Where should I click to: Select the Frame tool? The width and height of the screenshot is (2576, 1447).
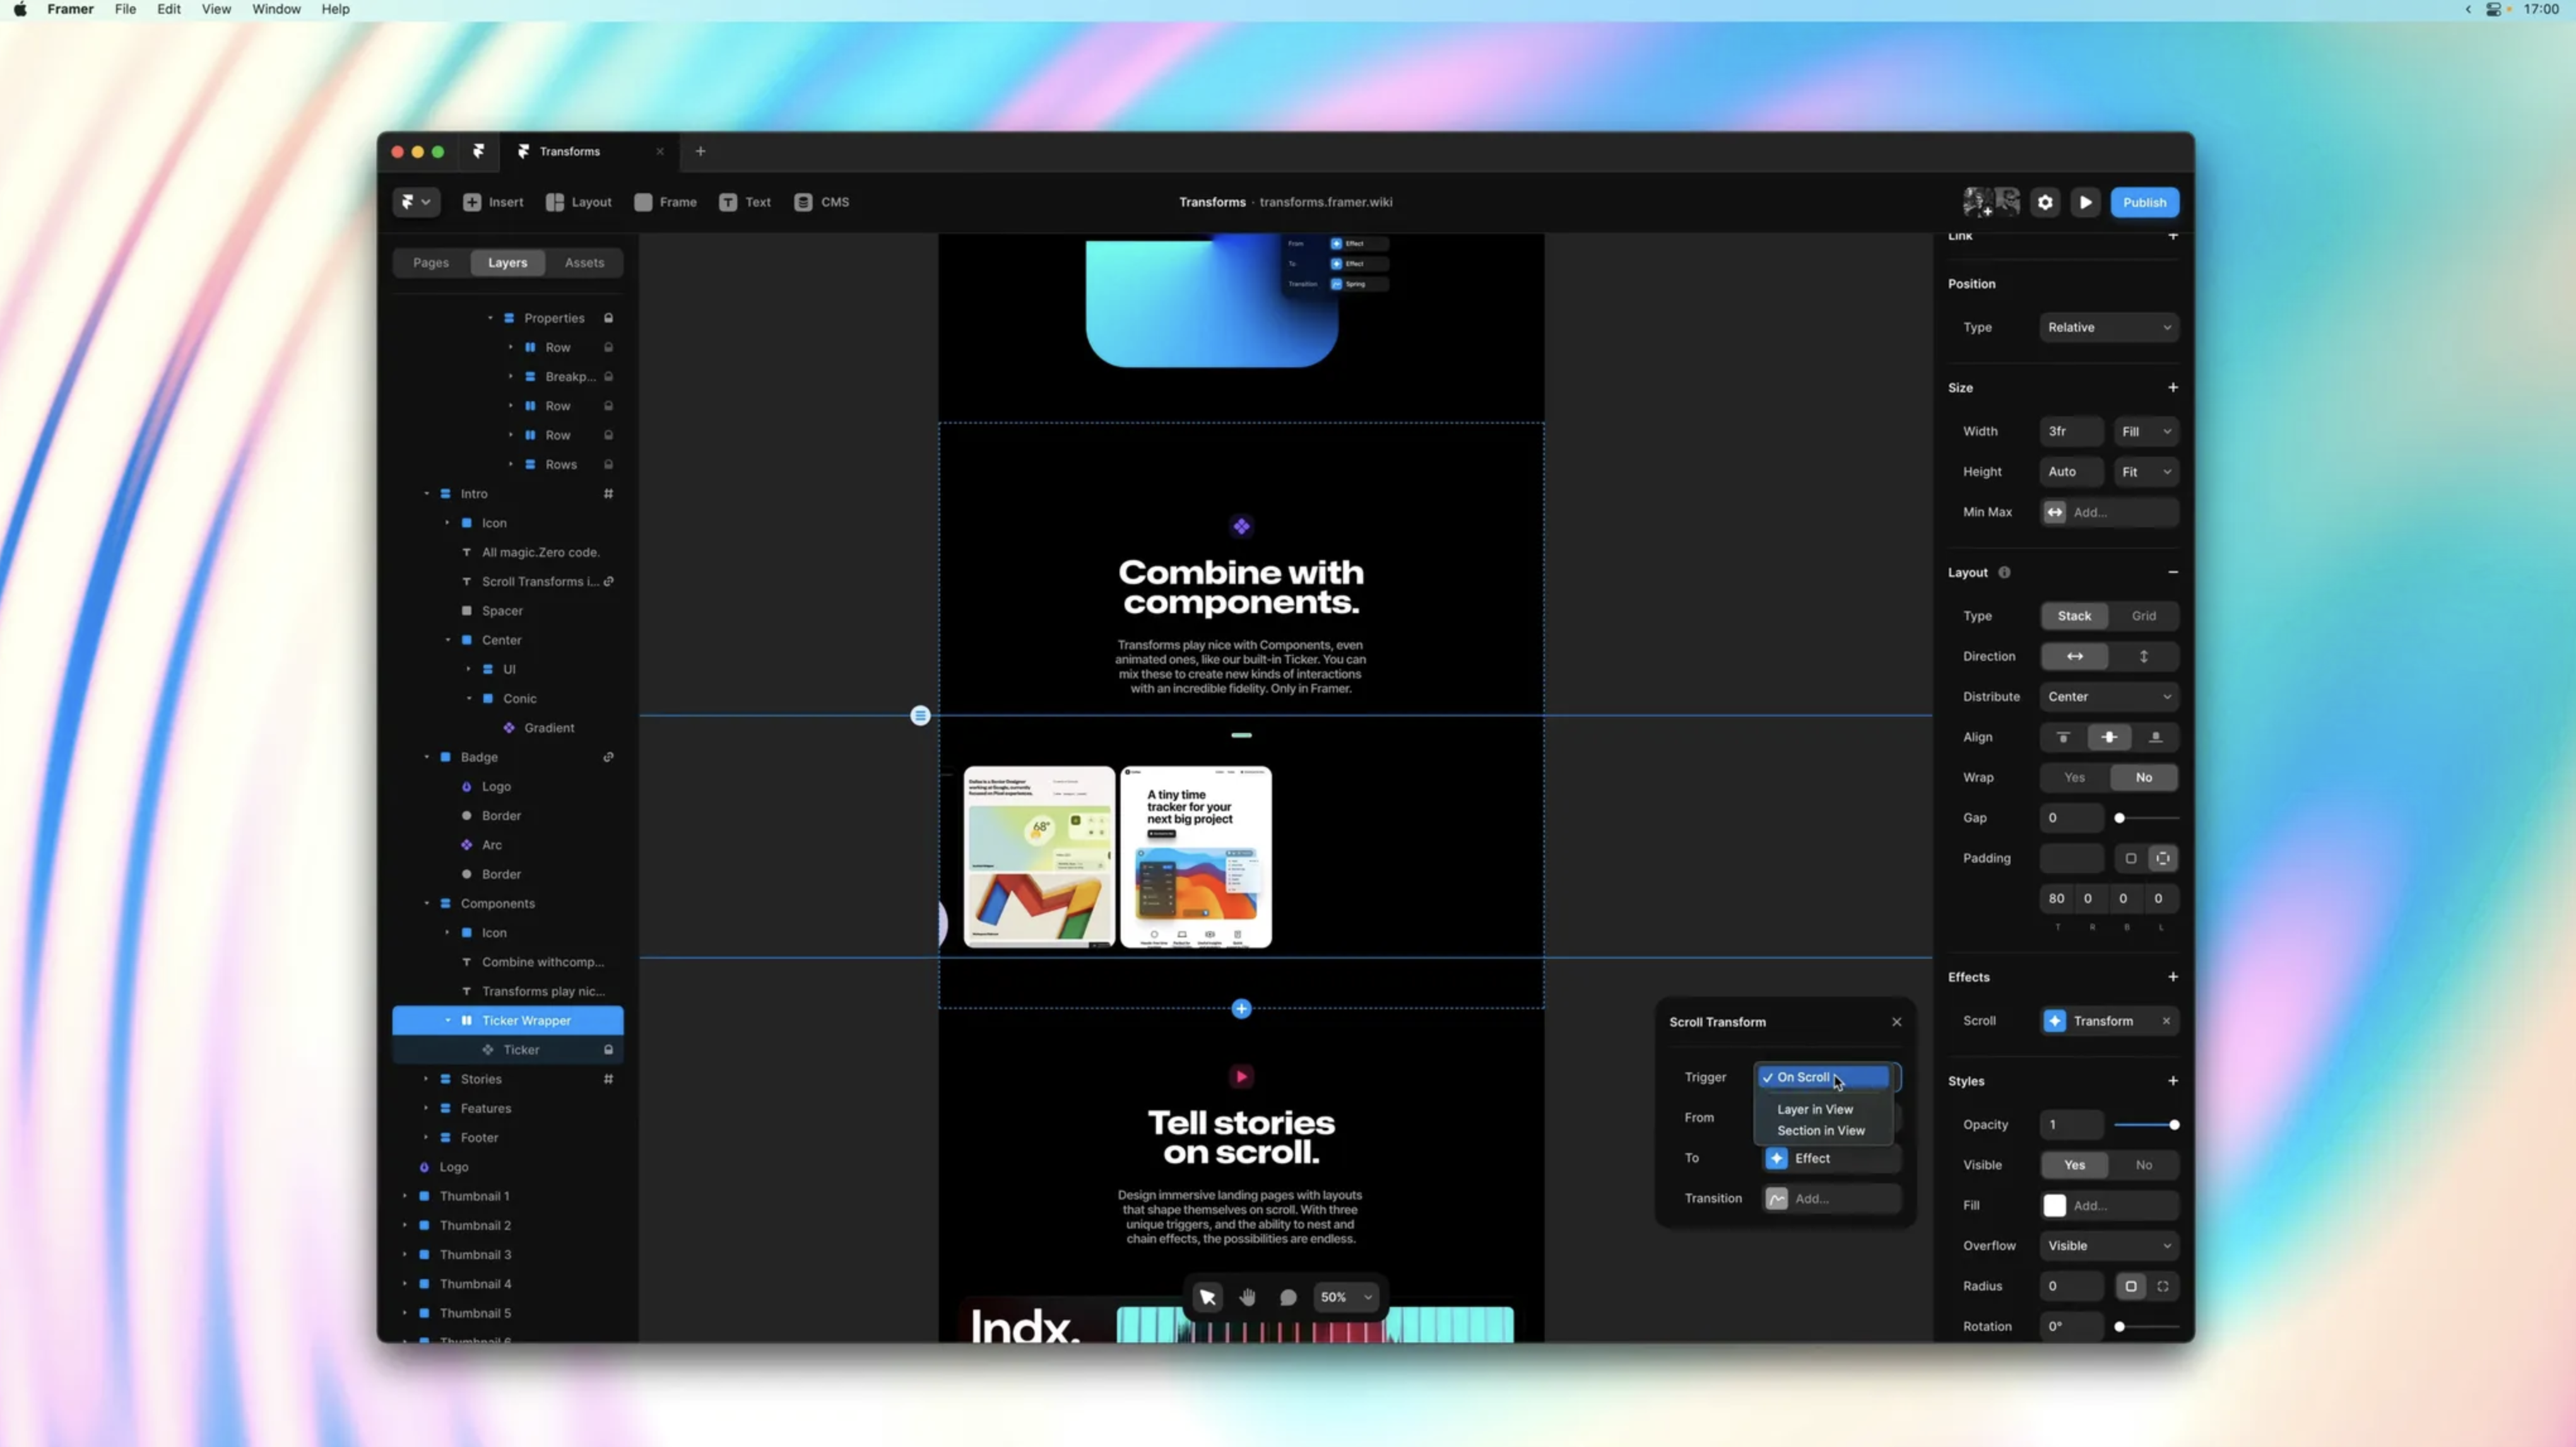(666, 202)
